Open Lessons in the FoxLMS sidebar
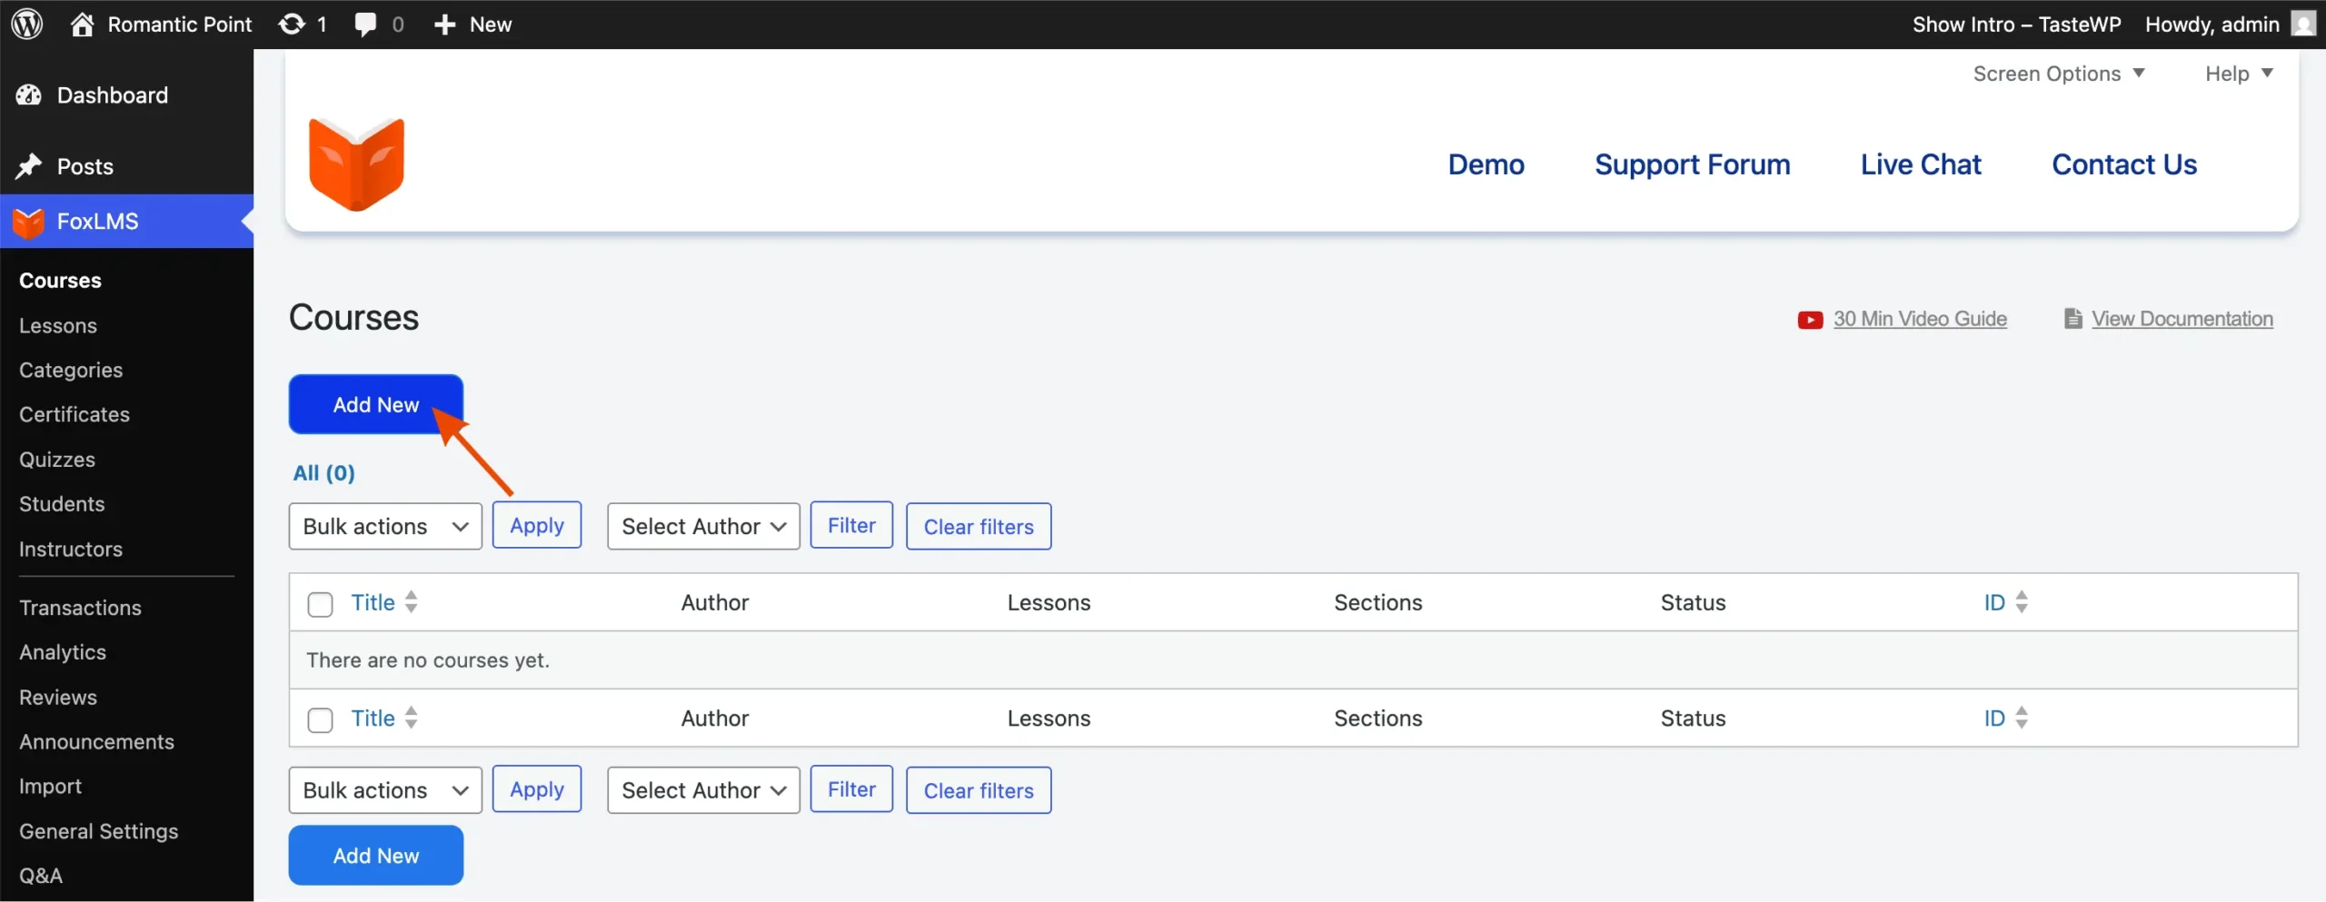The height and width of the screenshot is (902, 2326). click(x=58, y=325)
